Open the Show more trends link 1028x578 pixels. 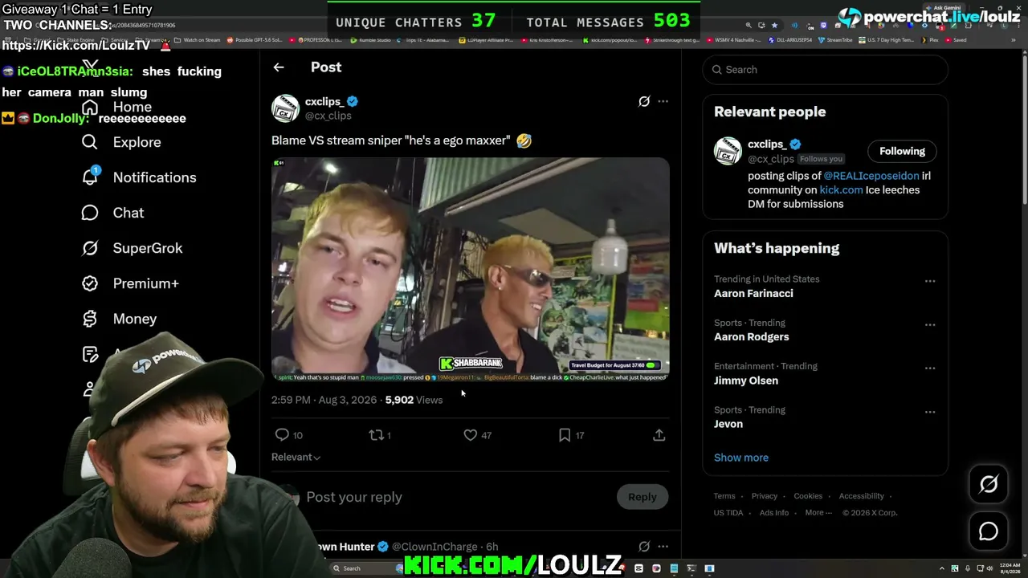point(741,458)
